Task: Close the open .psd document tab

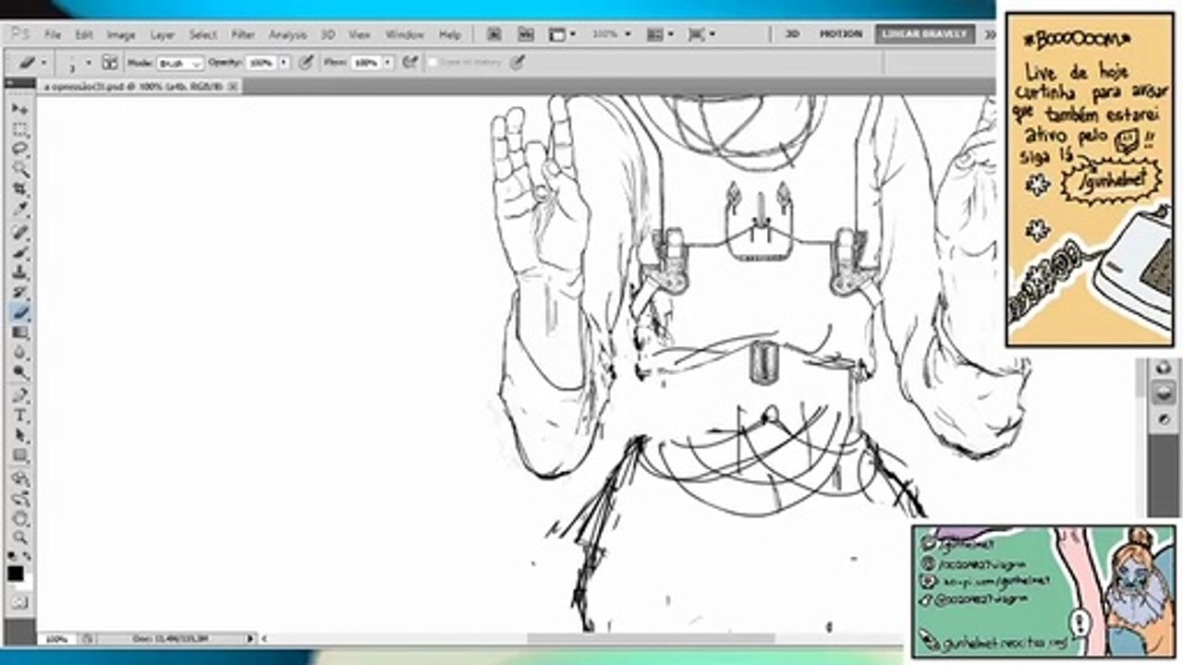Action: (233, 86)
